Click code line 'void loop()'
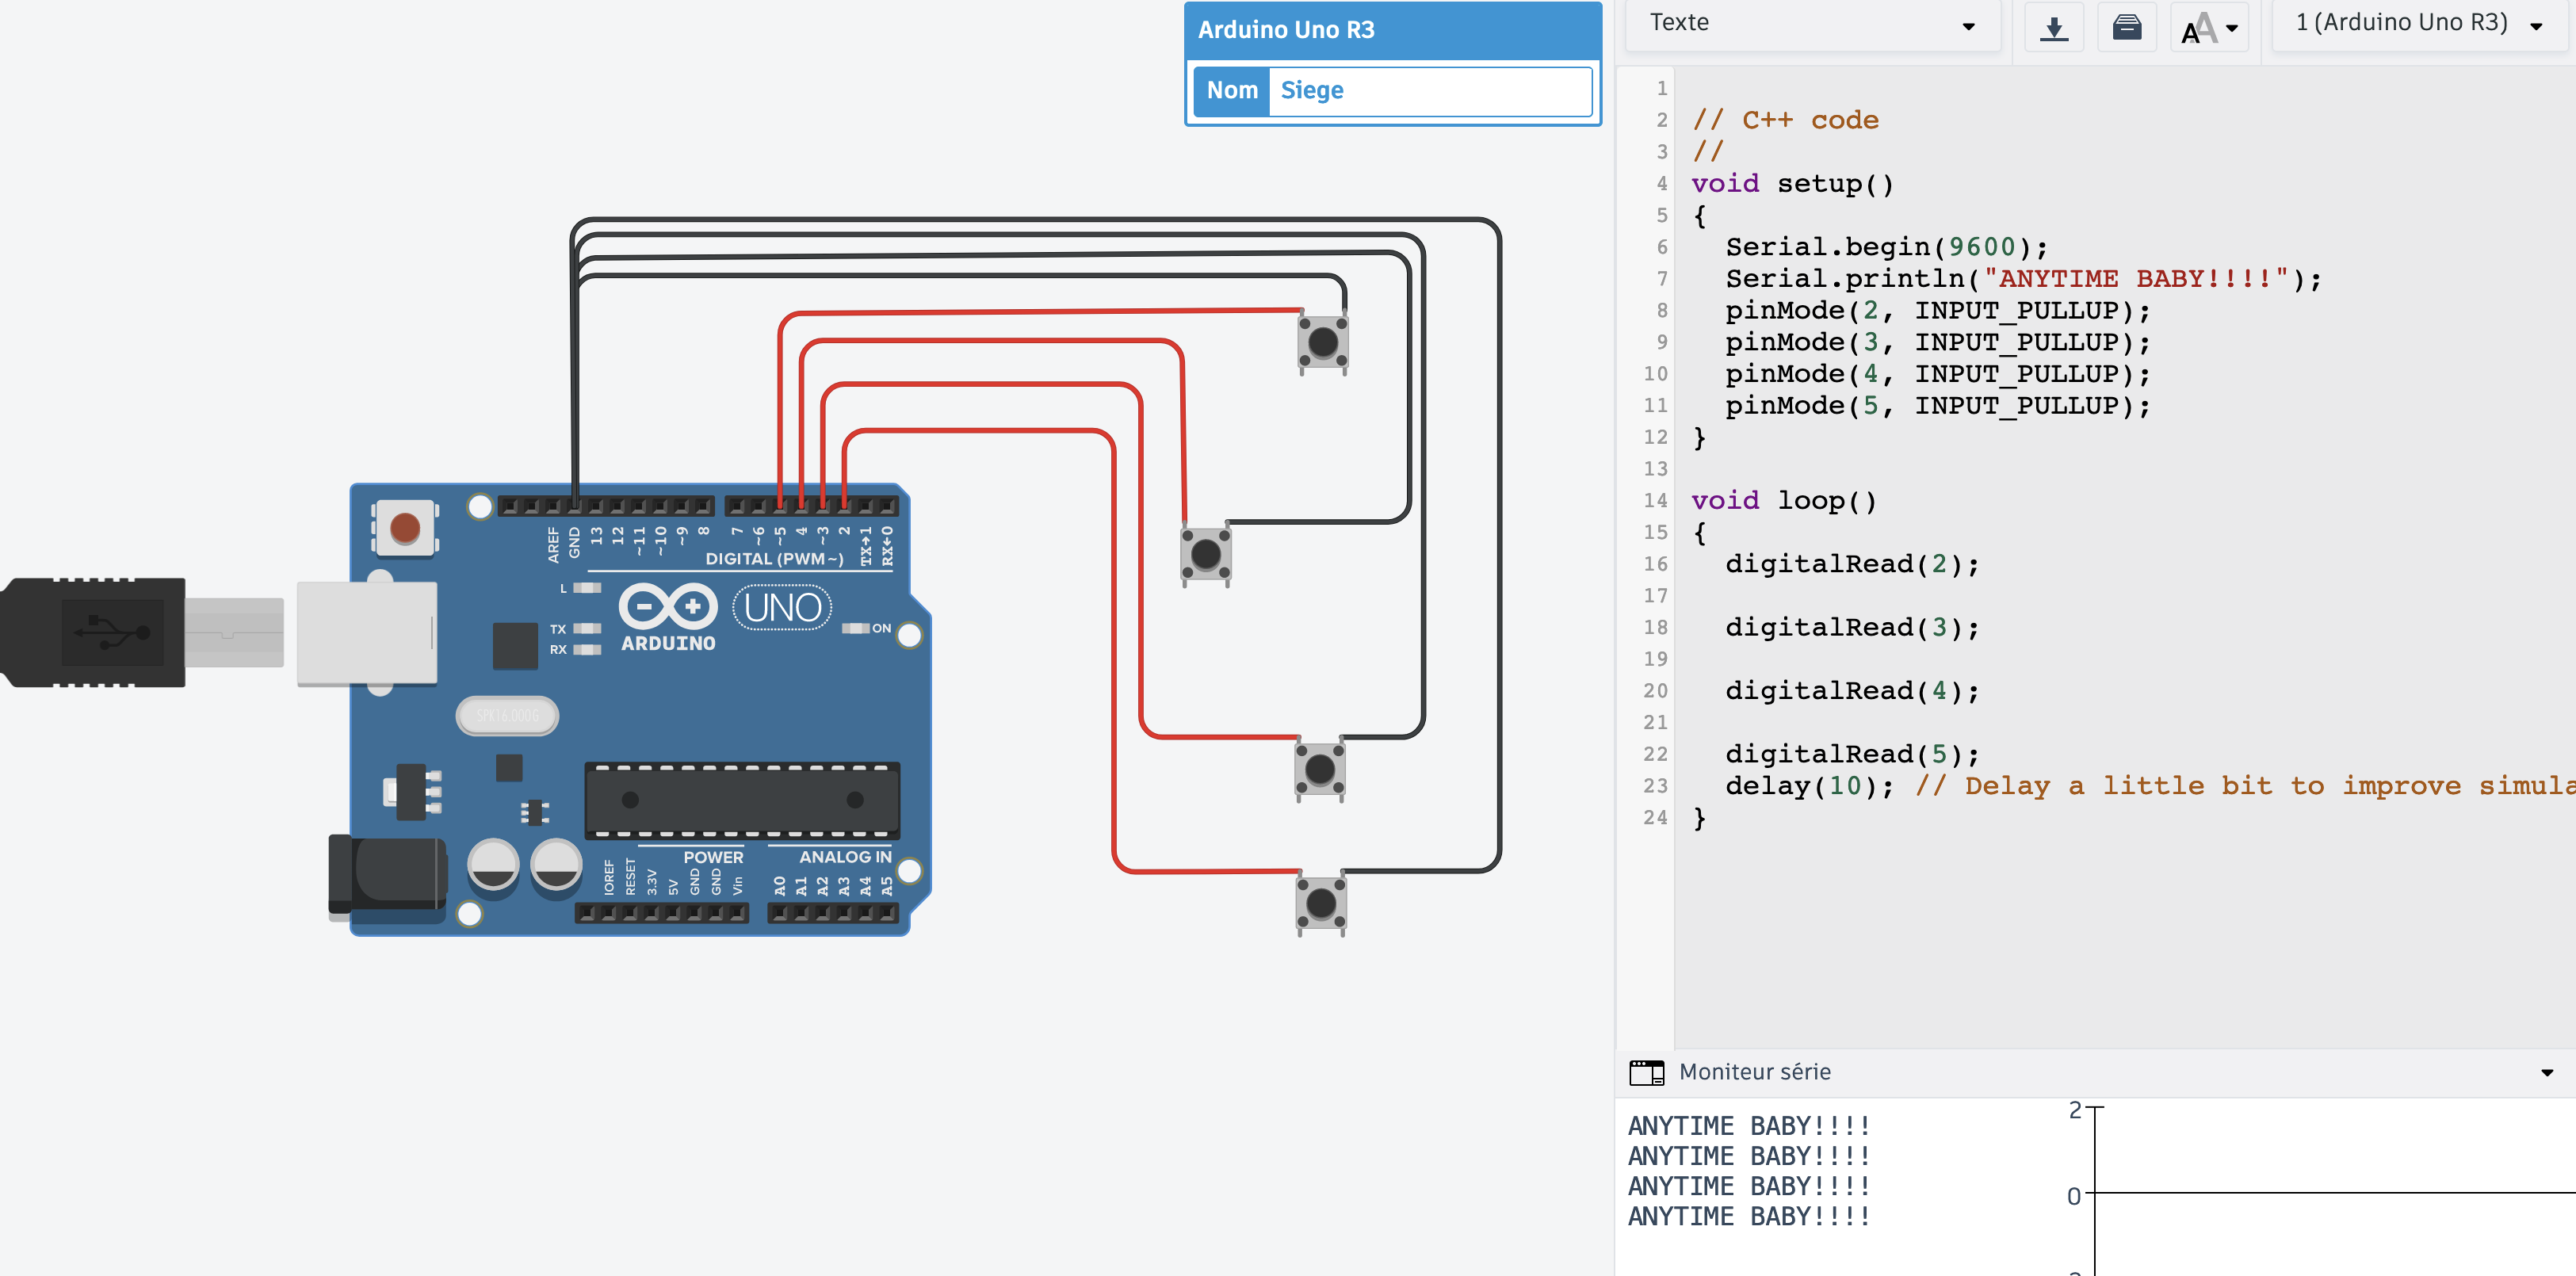This screenshot has height=1276, width=2576. (1784, 501)
